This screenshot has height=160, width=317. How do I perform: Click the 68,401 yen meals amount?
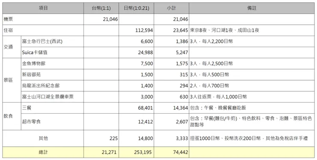(x=136, y=108)
